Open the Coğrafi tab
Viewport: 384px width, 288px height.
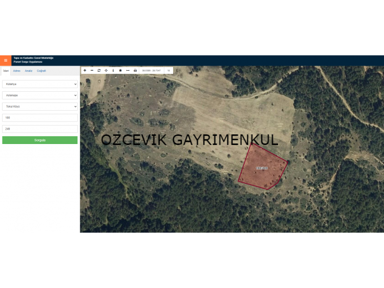coord(41,71)
